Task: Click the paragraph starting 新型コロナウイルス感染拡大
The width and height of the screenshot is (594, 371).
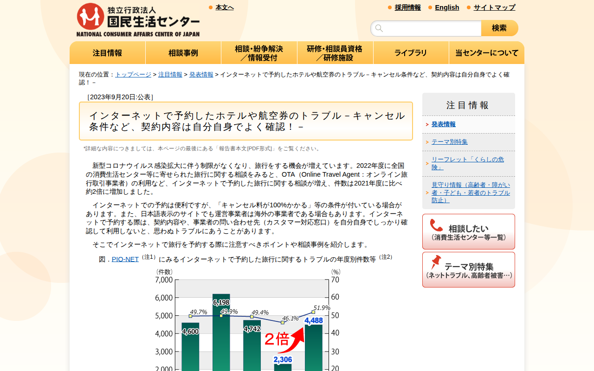Action: pos(247,179)
